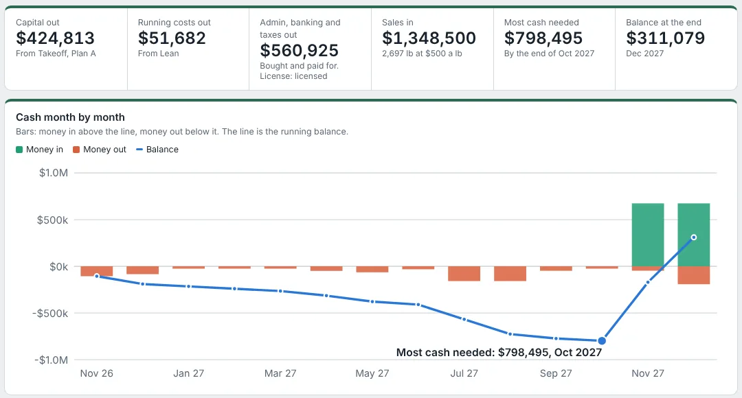Viewport: 742px width, 398px height.
Task: Select the 'From Lean' caption
Action: 159,54
